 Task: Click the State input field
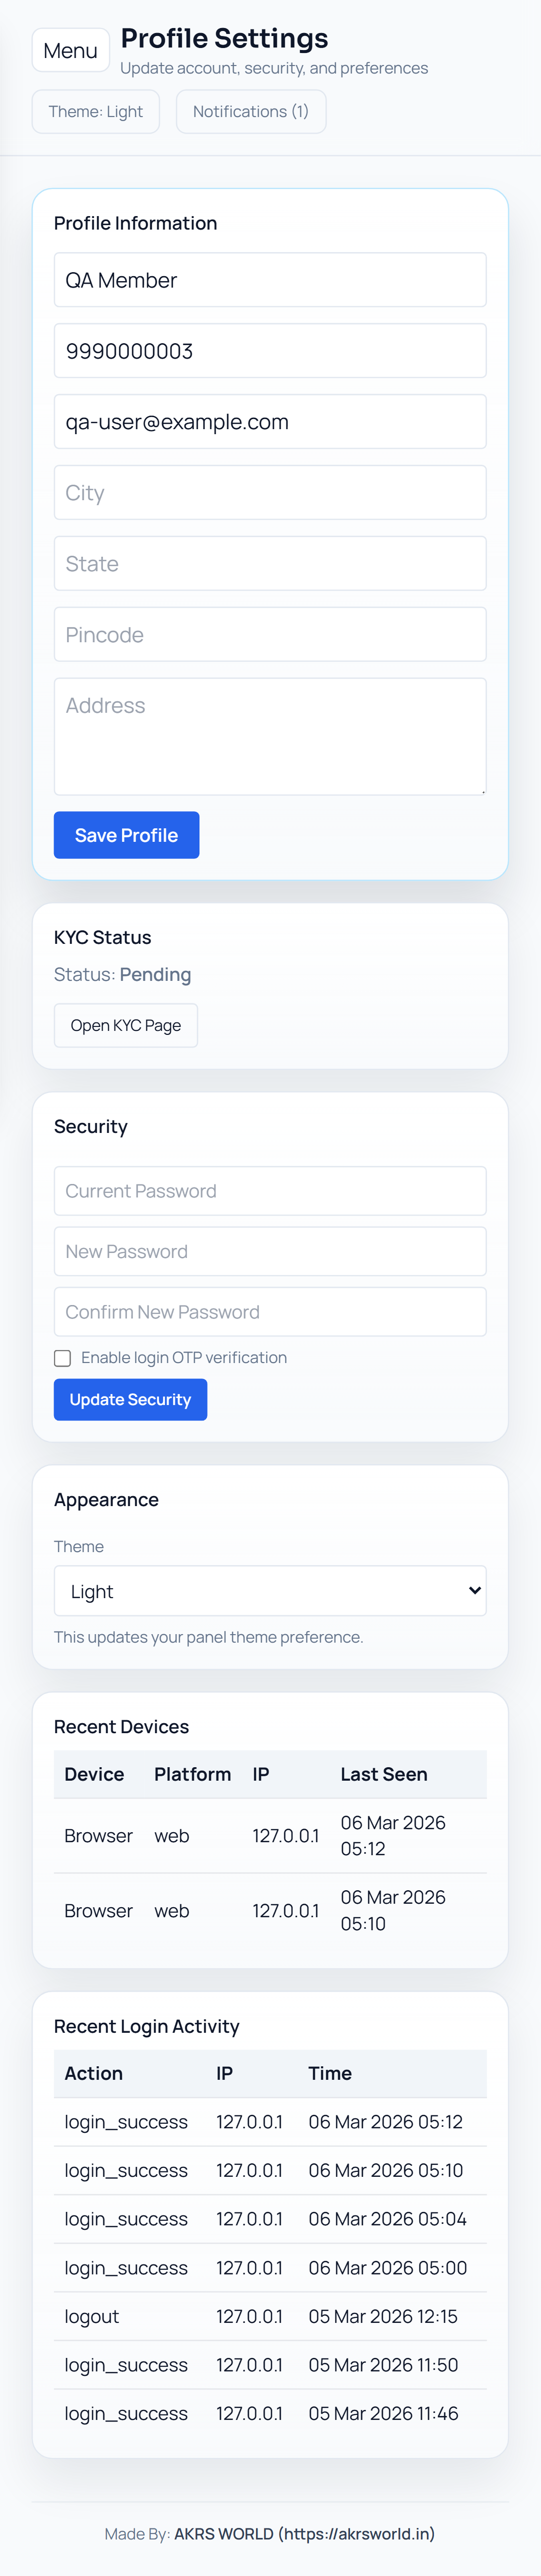coord(270,564)
